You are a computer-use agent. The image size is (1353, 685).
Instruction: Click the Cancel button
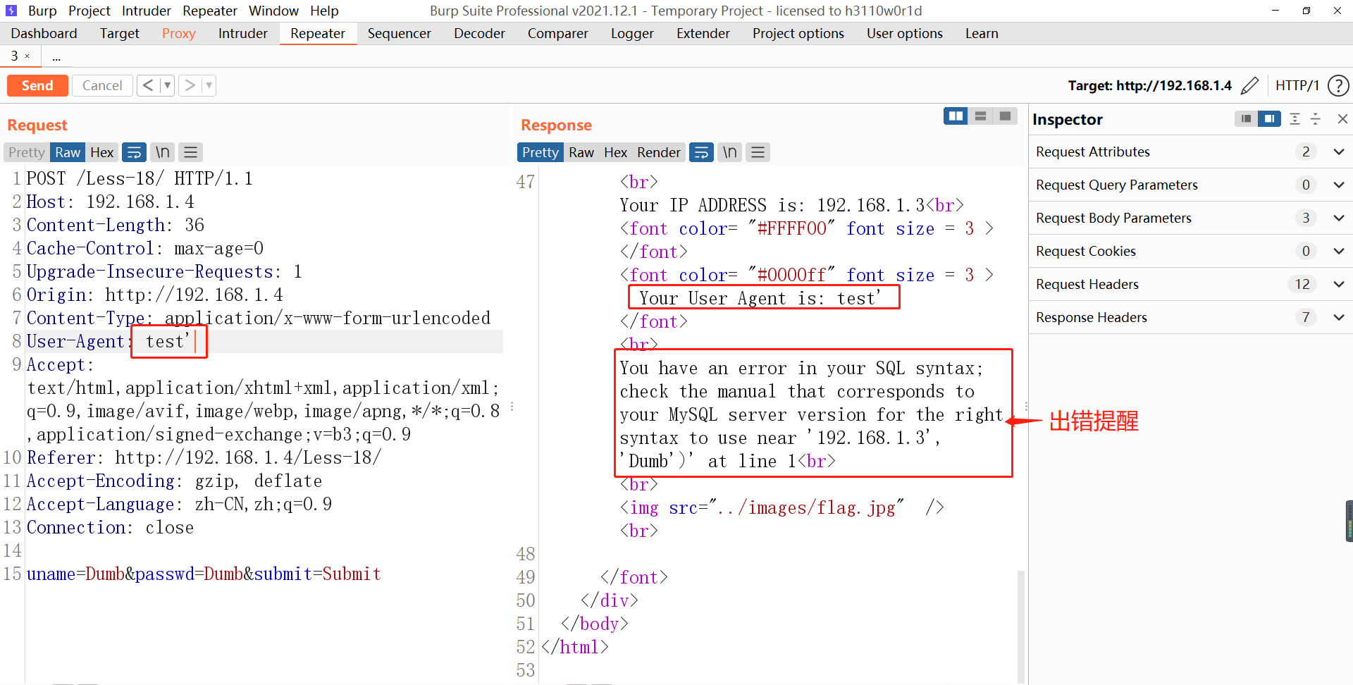pyautogui.click(x=102, y=85)
